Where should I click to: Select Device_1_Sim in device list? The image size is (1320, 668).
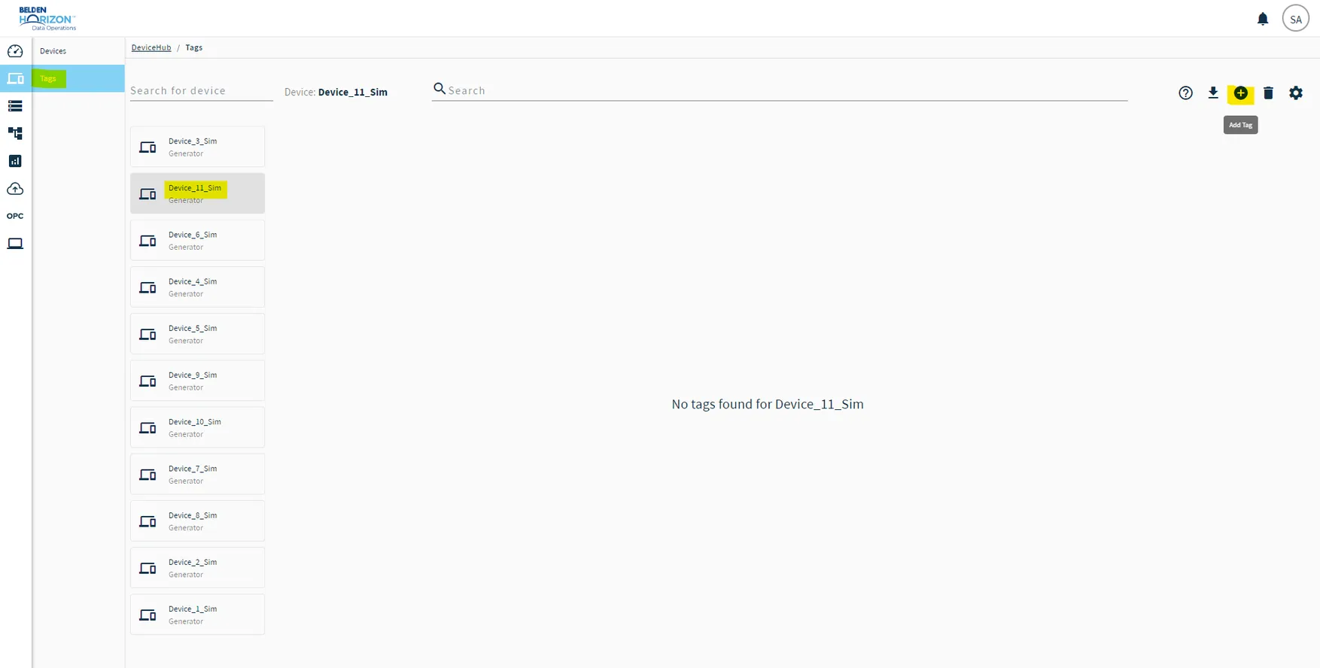pyautogui.click(x=197, y=614)
